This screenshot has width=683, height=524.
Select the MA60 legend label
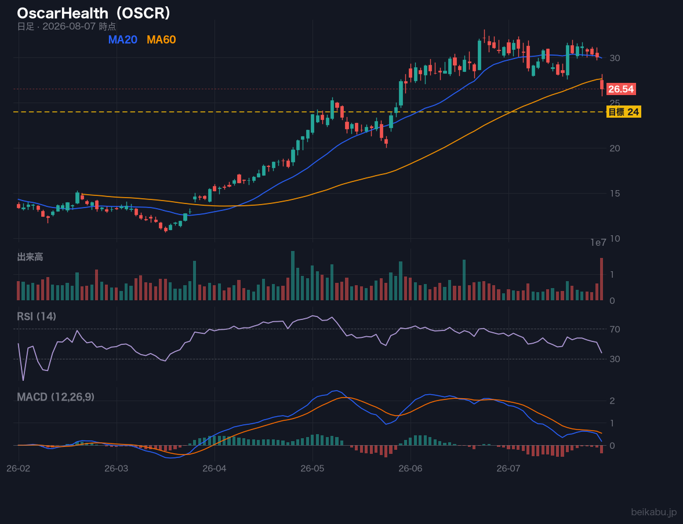(161, 39)
